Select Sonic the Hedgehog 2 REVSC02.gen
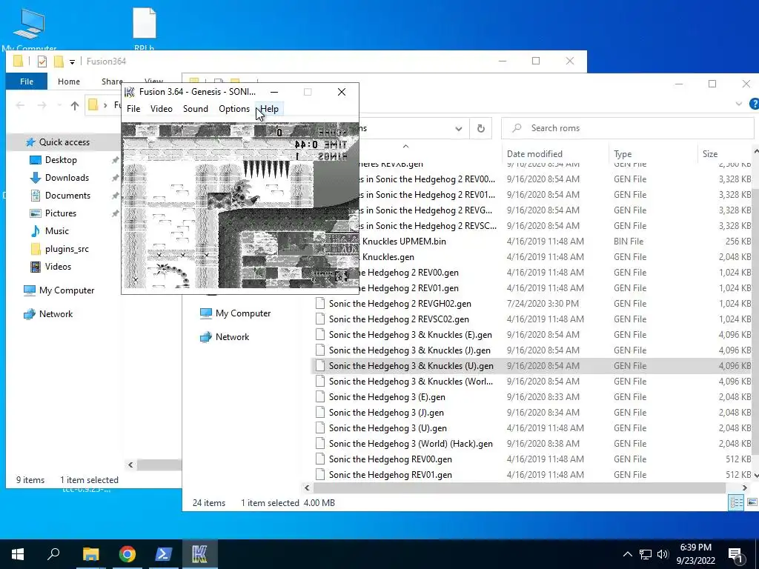This screenshot has height=569, width=759. tap(399, 319)
